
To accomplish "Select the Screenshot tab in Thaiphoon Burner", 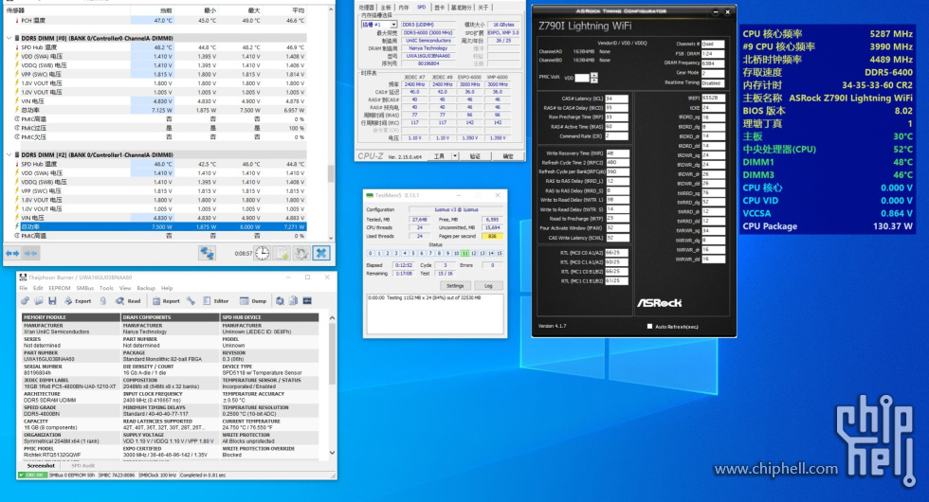I will [42, 466].
